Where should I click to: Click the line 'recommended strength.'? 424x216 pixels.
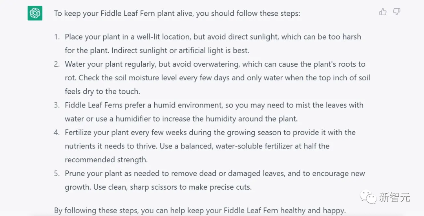pyautogui.click(x=106, y=160)
